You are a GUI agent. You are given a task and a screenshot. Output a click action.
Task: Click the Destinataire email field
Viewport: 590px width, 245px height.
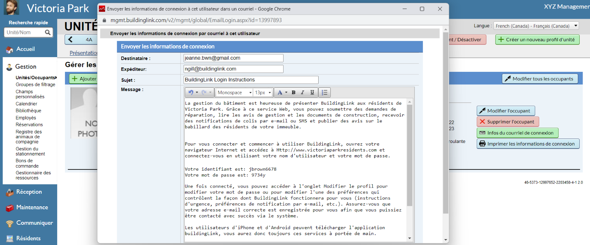[233, 58]
